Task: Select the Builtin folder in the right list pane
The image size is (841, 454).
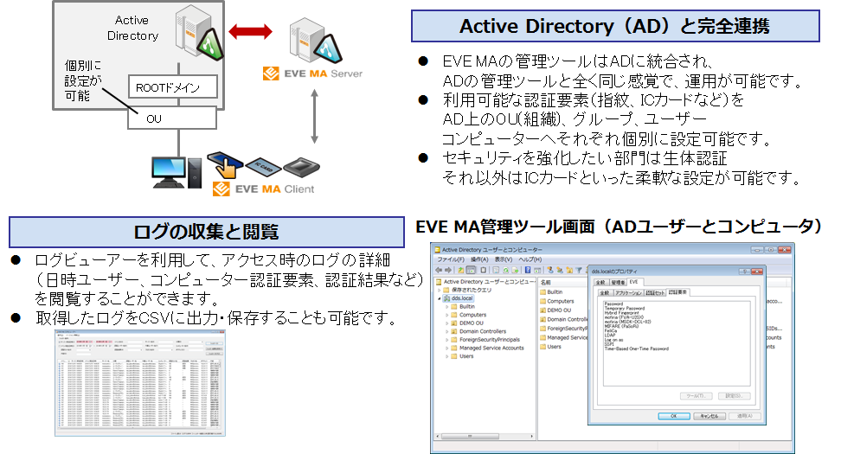Action: [551, 292]
